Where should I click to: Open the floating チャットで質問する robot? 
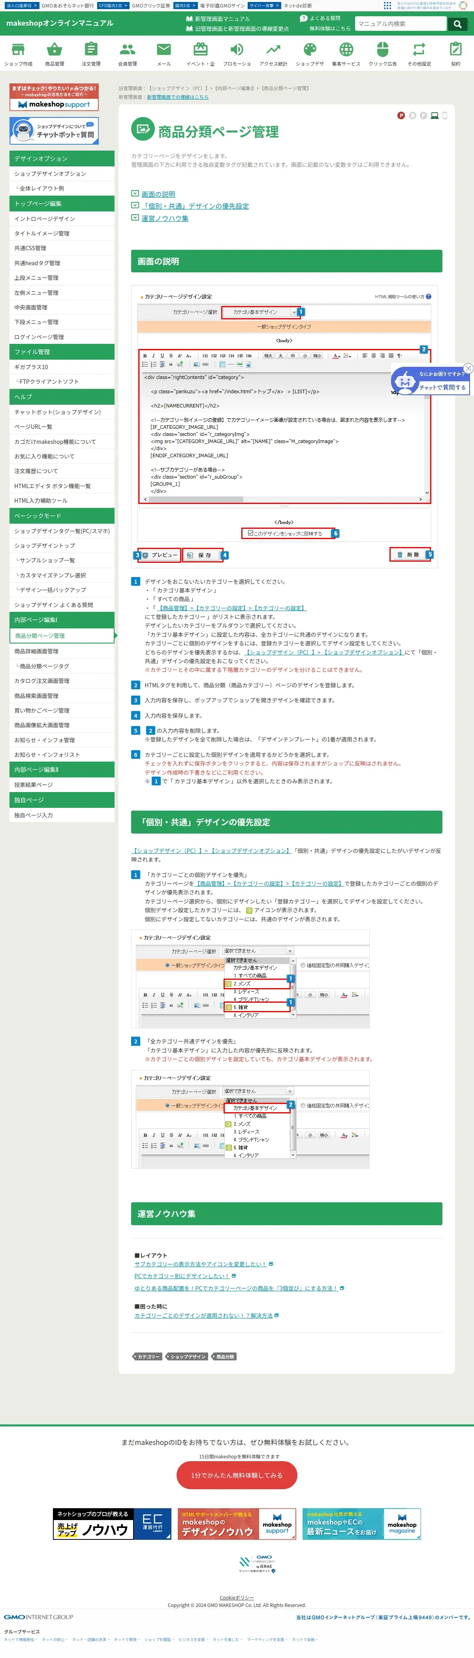pos(431,380)
